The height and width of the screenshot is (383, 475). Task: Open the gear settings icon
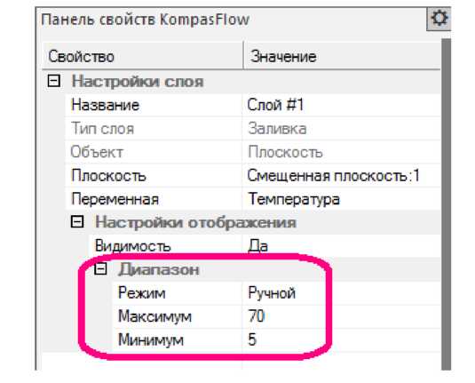coord(439,19)
